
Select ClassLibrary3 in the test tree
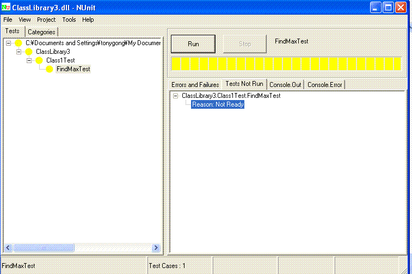click(53, 52)
